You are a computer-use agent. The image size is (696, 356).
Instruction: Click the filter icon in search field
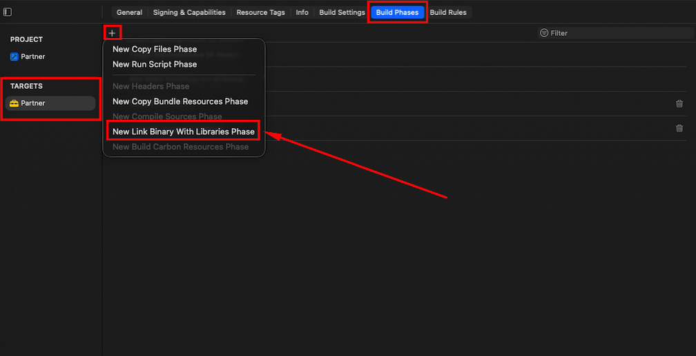pos(544,33)
